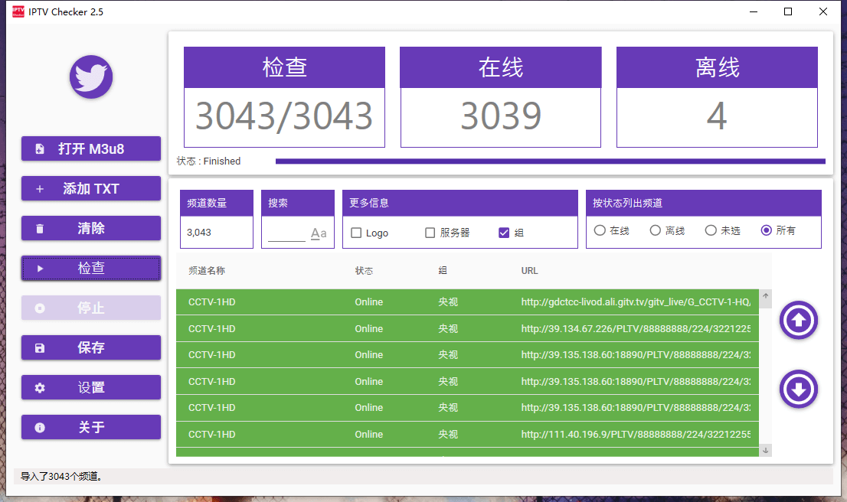Click the circular scroll-down arrow icon

(799, 389)
